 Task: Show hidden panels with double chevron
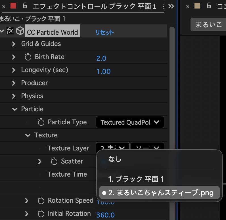pos(171,6)
